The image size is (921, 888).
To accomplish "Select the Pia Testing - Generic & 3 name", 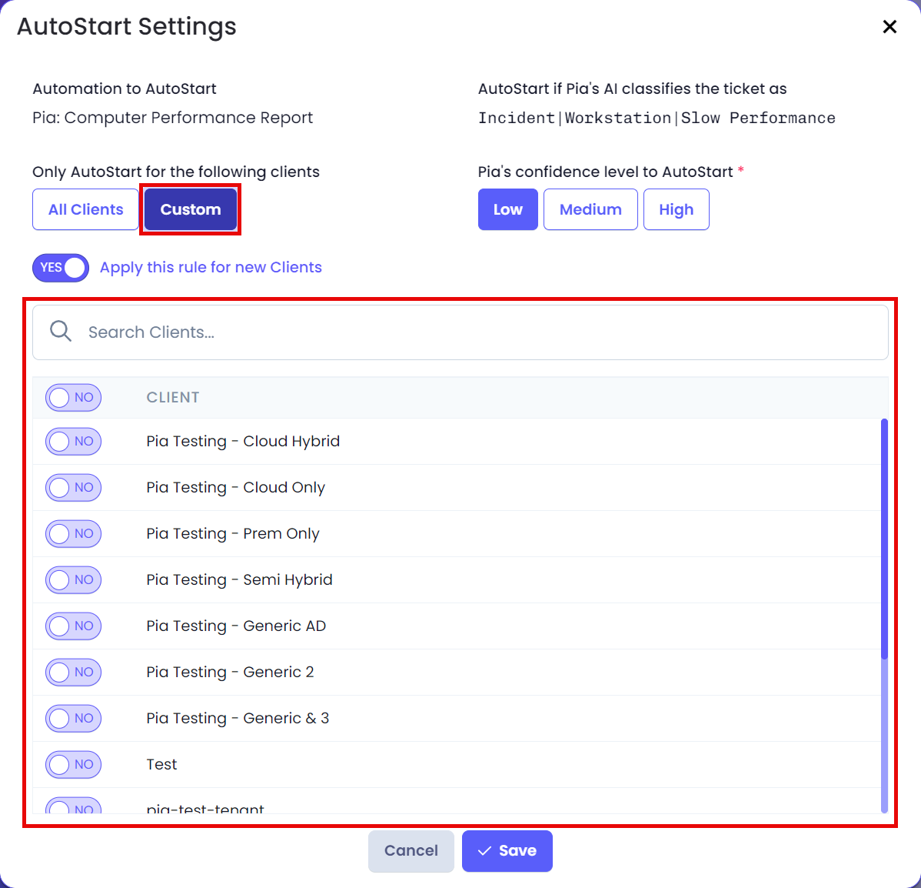I will point(238,719).
